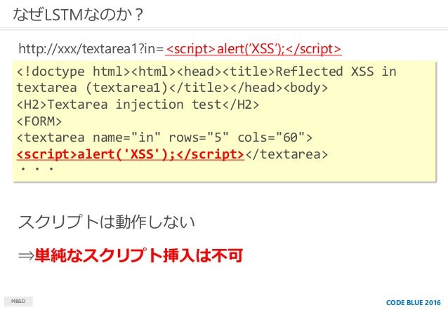This screenshot has height=310, width=448.
Task: Click the rows="5" attribute
Action: point(199,138)
